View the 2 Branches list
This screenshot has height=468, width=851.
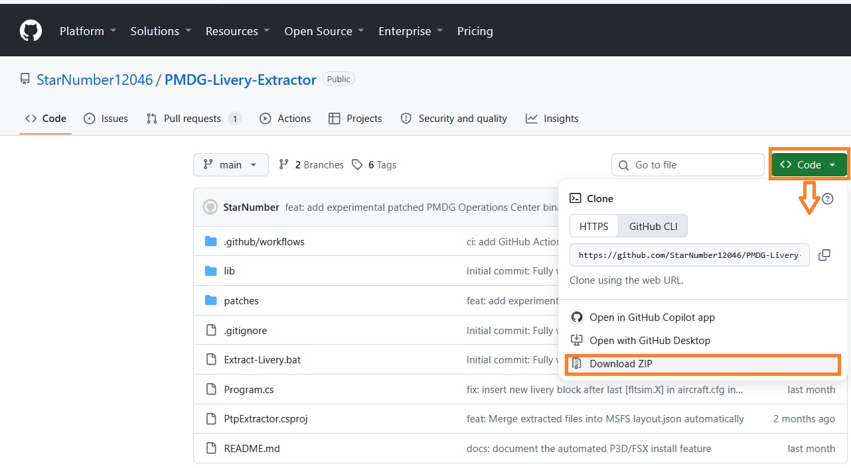click(311, 164)
